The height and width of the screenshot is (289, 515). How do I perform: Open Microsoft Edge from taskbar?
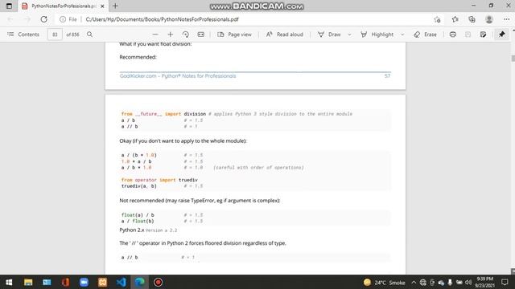click(x=139, y=282)
